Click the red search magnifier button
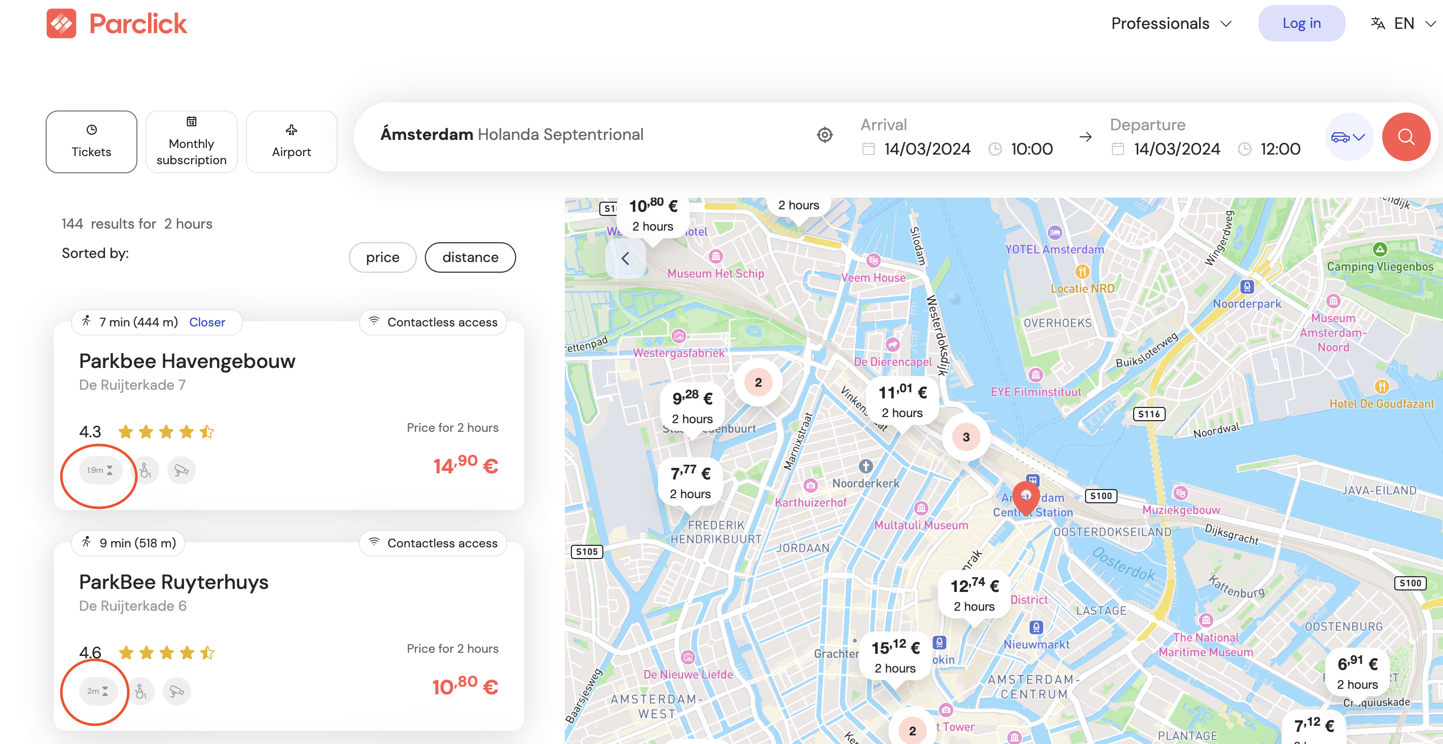The height and width of the screenshot is (744, 1443). click(1405, 137)
